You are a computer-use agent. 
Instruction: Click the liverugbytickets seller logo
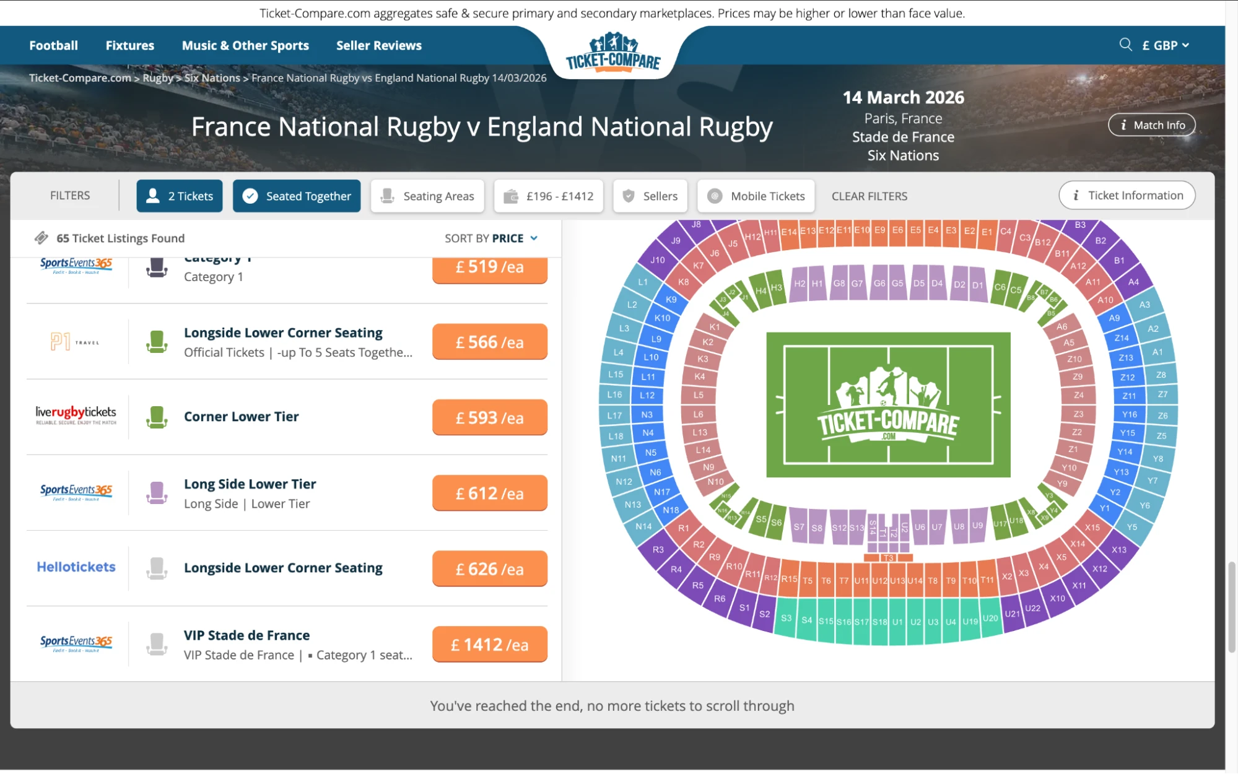76,415
